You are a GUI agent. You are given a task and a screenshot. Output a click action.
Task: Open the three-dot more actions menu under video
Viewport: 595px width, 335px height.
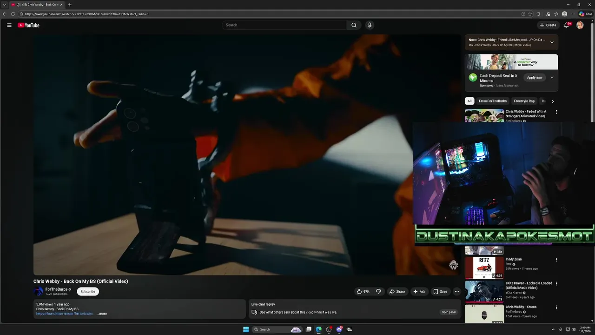tap(457, 292)
